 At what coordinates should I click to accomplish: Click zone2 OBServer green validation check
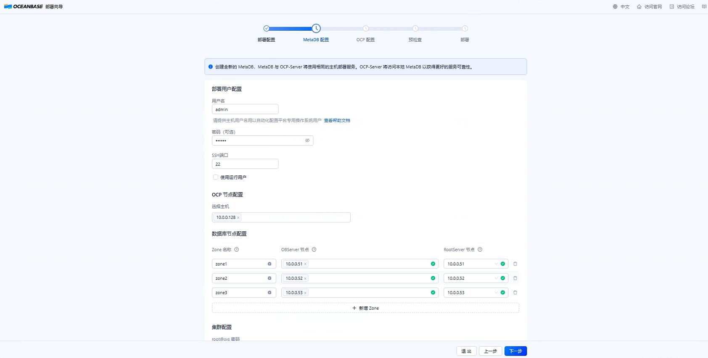pos(433,278)
